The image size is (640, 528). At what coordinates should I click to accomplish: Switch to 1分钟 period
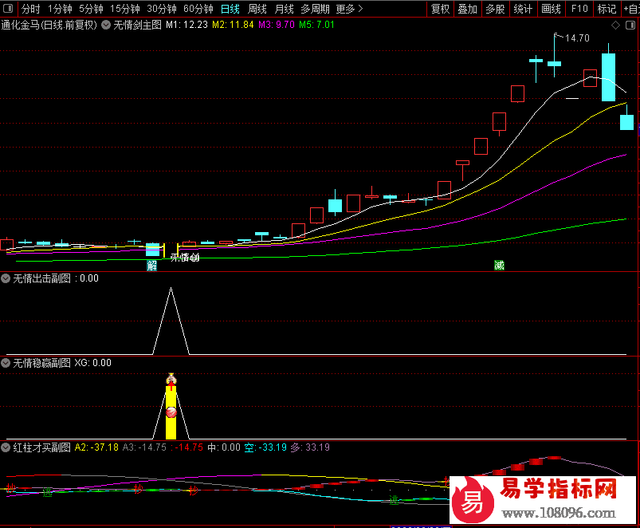click(60, 9)
